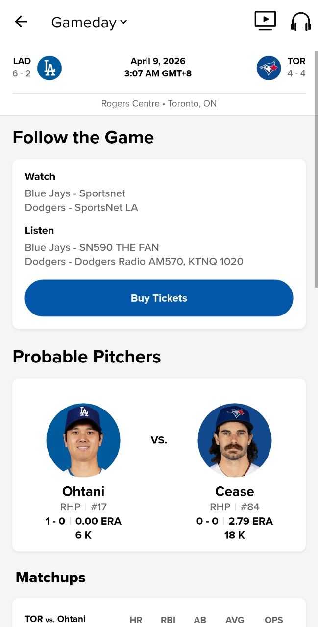Image resolution: width=318 pixels, height=627 pixels.
Task: Tap the OPS column header in Matchups
Action: point(273,620)
